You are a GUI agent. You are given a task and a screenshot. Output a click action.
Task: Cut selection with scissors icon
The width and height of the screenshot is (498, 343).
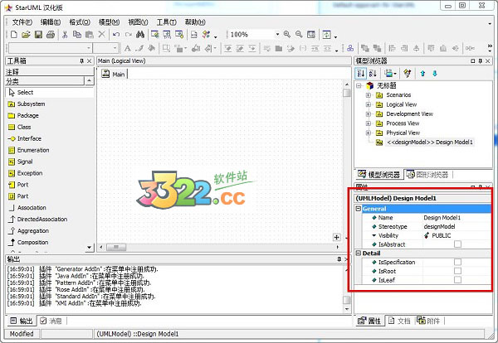pos(65,35)
